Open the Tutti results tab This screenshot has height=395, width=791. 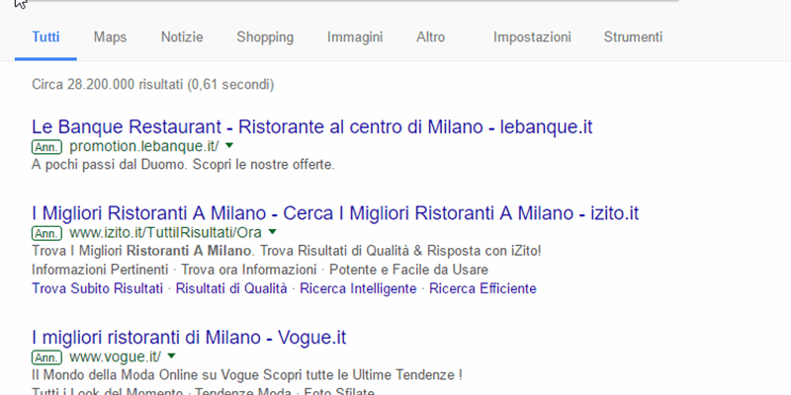45,38
